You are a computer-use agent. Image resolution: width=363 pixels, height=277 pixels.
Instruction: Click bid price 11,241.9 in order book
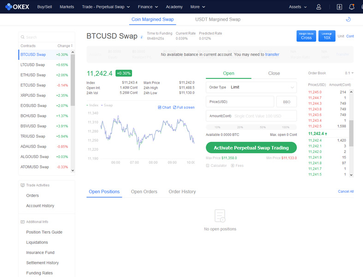coord(315,157)
